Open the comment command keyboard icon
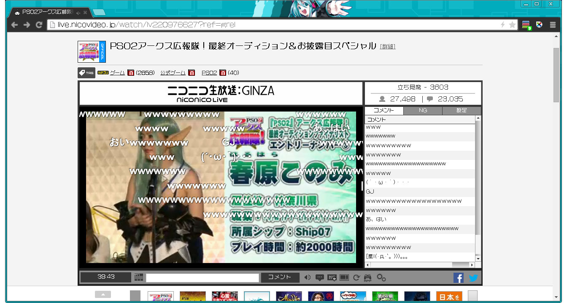Screen dimensions: 567x303 (x=139, y=277)
